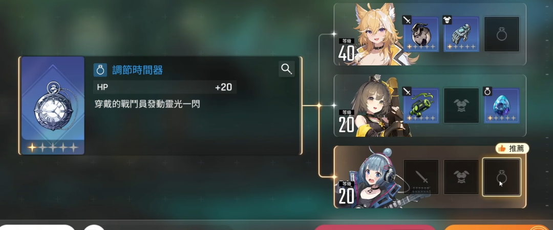Click the red button at bottom
The image size is (553, 230).
[375, 227]
